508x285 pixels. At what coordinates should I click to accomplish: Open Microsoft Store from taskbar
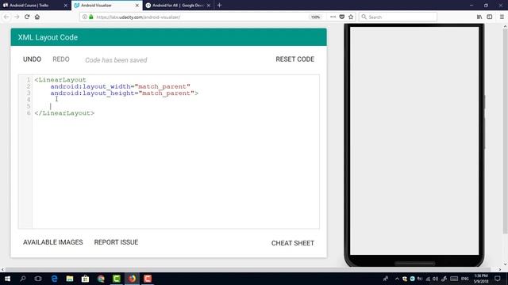(85, 279)
